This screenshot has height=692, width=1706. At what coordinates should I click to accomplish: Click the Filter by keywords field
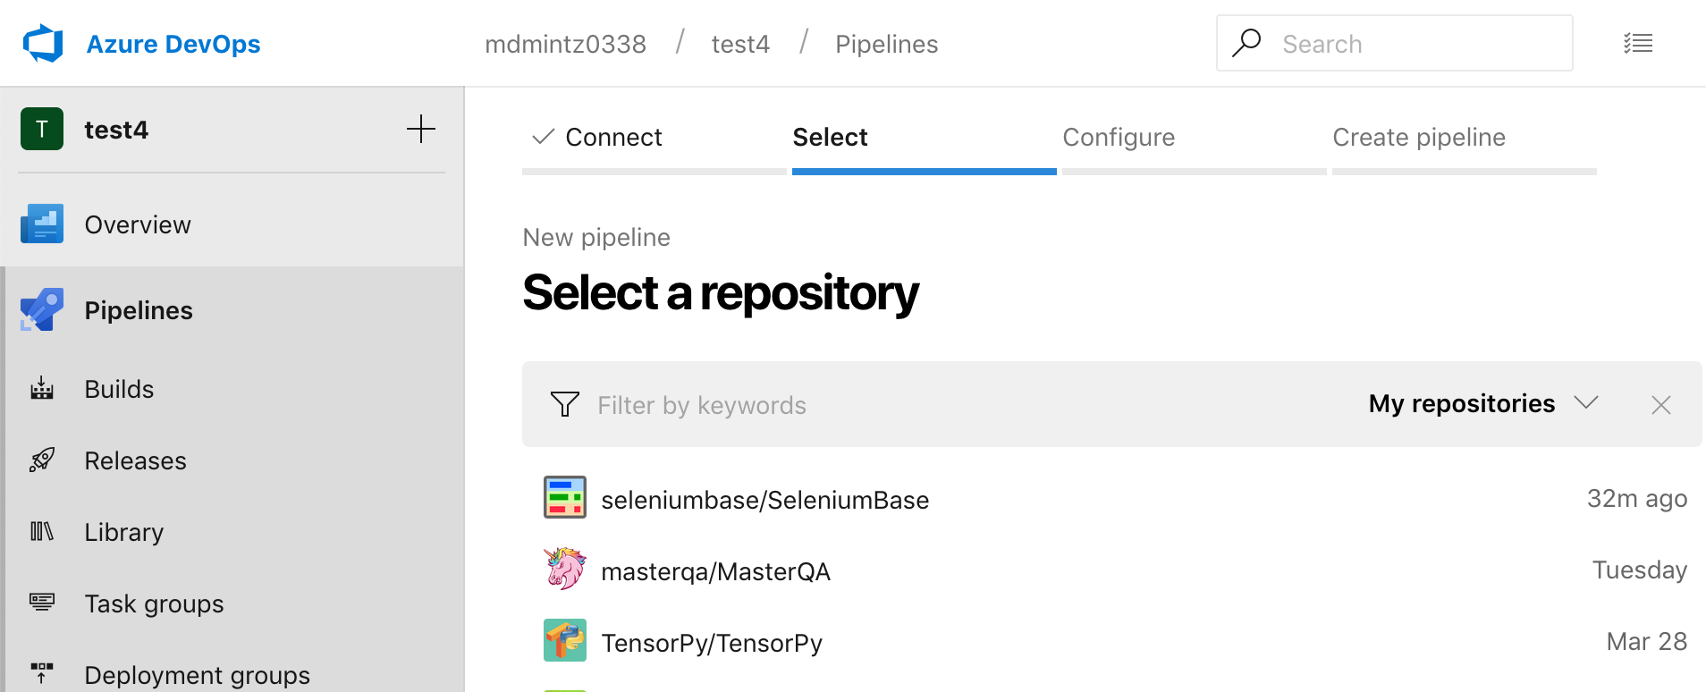894,406
